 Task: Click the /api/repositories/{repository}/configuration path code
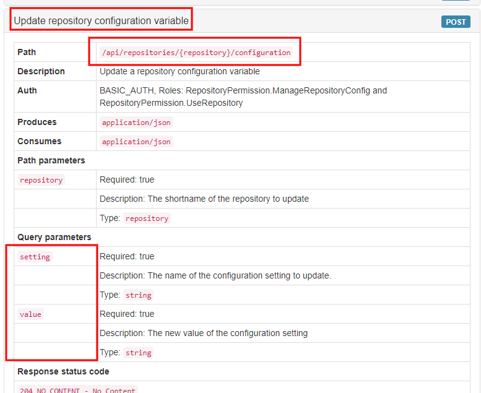point(196,53)
